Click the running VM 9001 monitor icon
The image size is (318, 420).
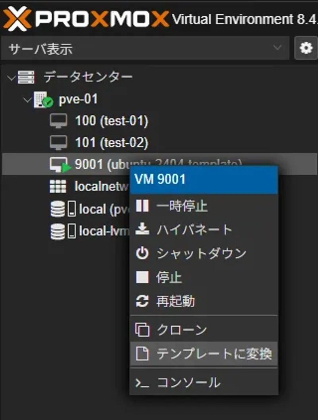coord(60,164)
